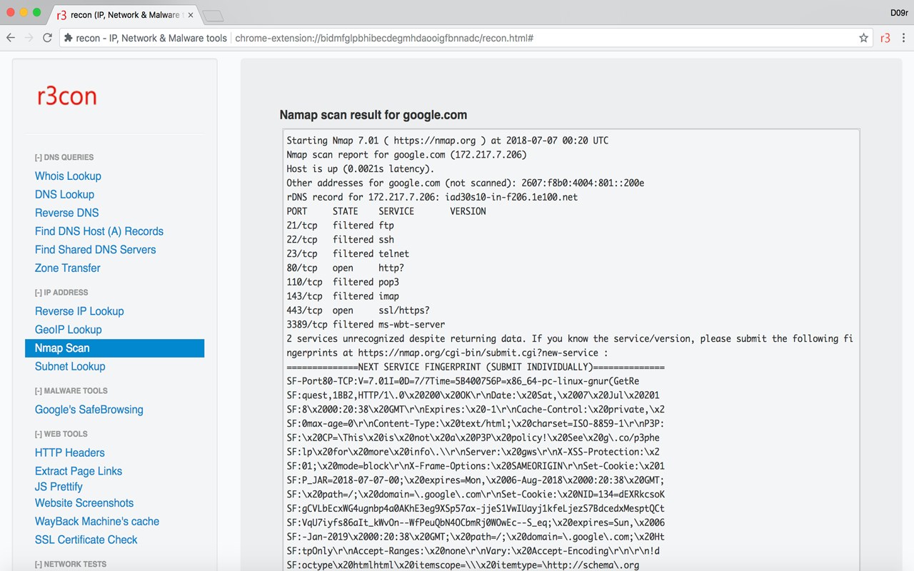Image resolution: width=914 pixels, height=571 pixels.
Task: Open Extract Page Links
Action: click(79, 471)
